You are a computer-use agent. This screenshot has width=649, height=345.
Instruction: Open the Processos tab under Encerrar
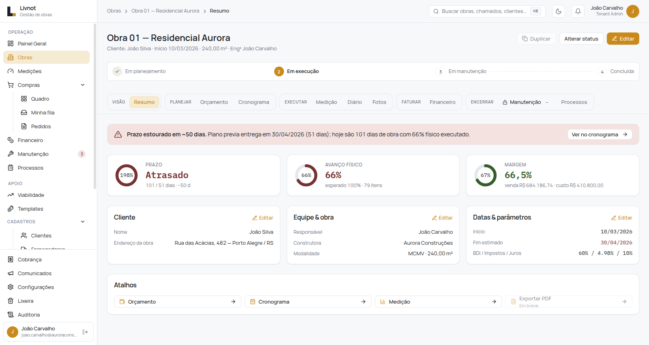pos(574,102)
